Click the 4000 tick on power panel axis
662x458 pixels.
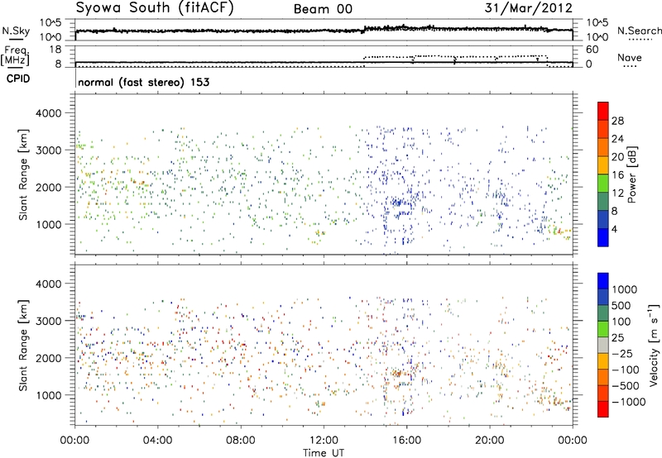click(48, 113)
